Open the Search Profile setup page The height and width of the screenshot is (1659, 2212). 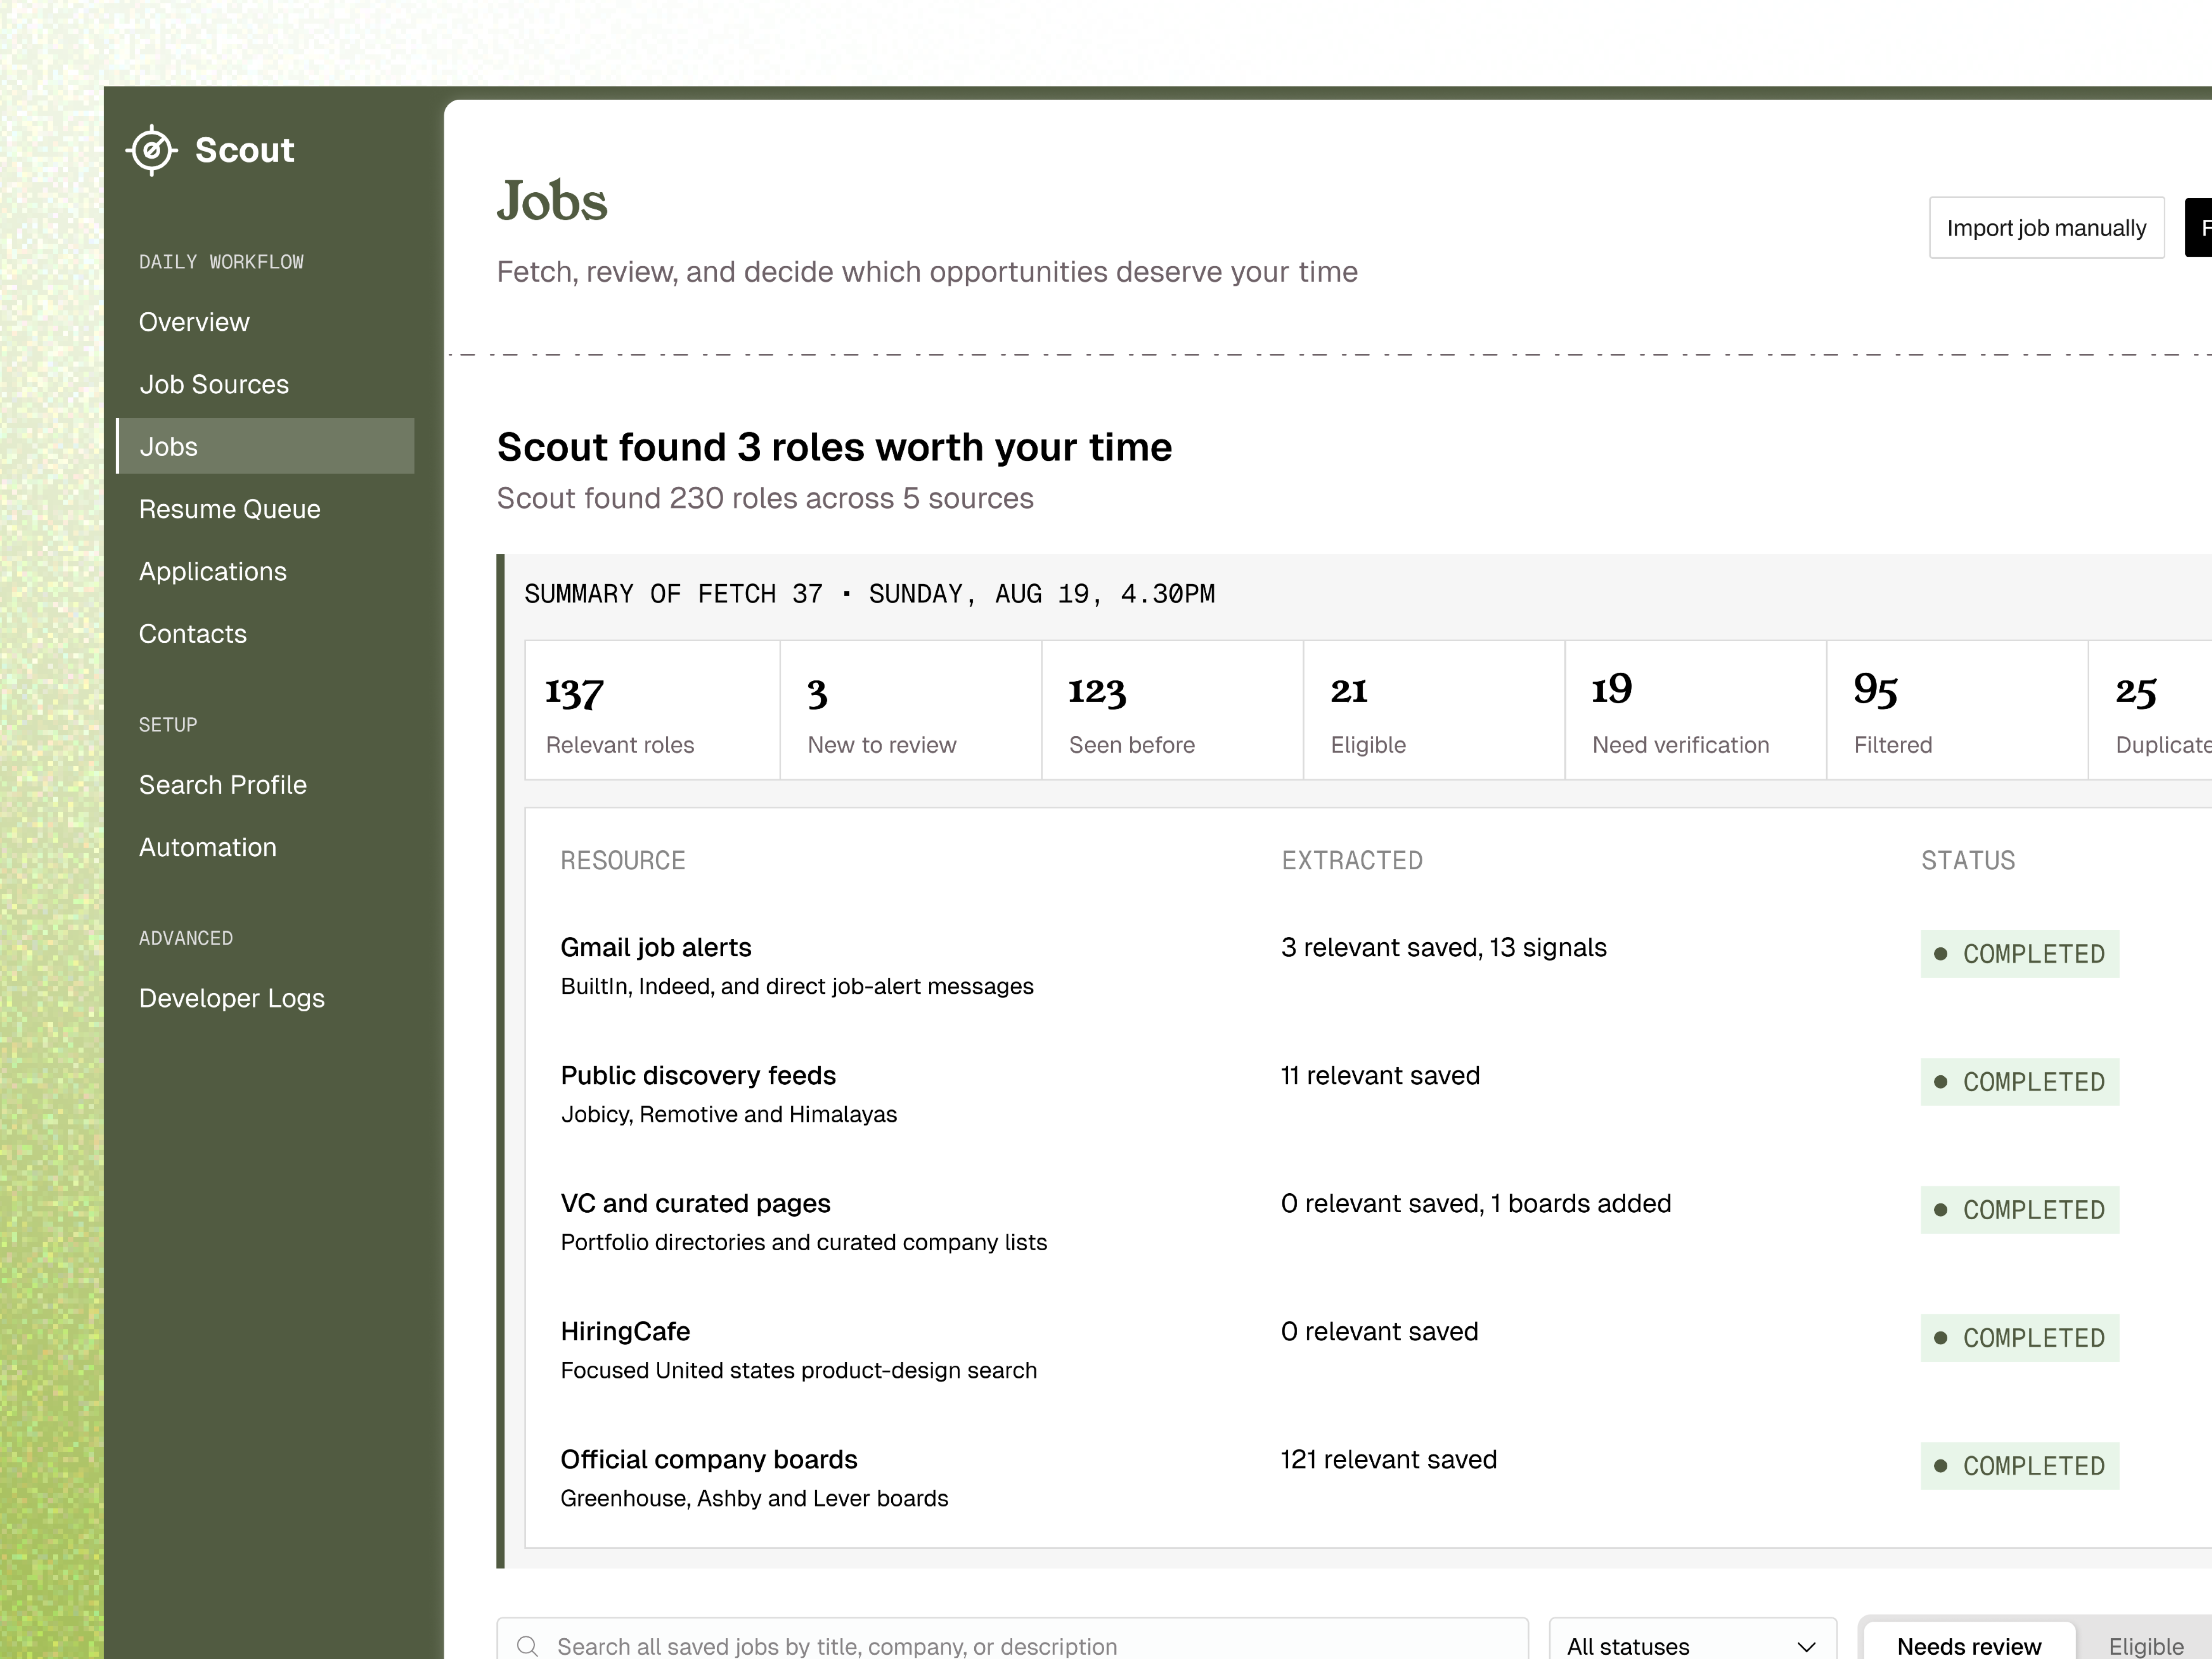pyautogui.click(x=223, y=785)
